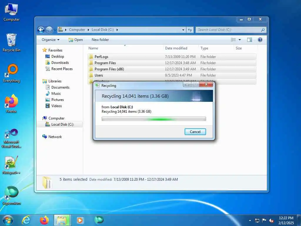This screenshot has width=301, height=226.
Task: Minimize the Recycling dialog
Action: tap(187, 84)
